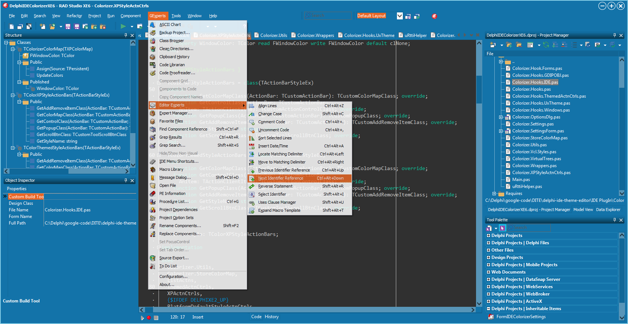Click Sync refresh icon in Project Manager

(x=546, y=45)
